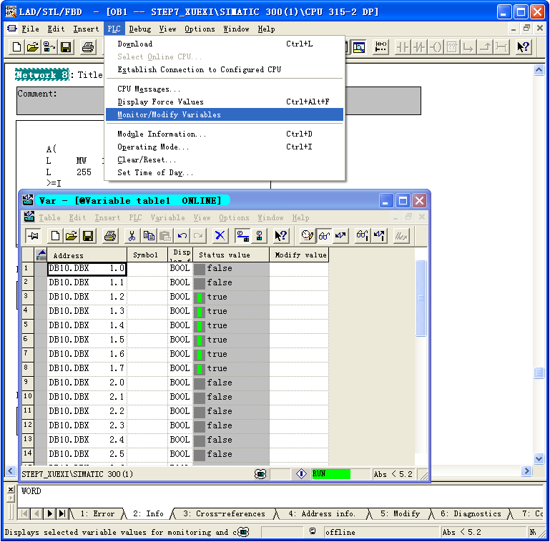Click the context Help arrow in Var toolbar
Viewport: 550px width, 542px height.
click(x=281, y=235)
